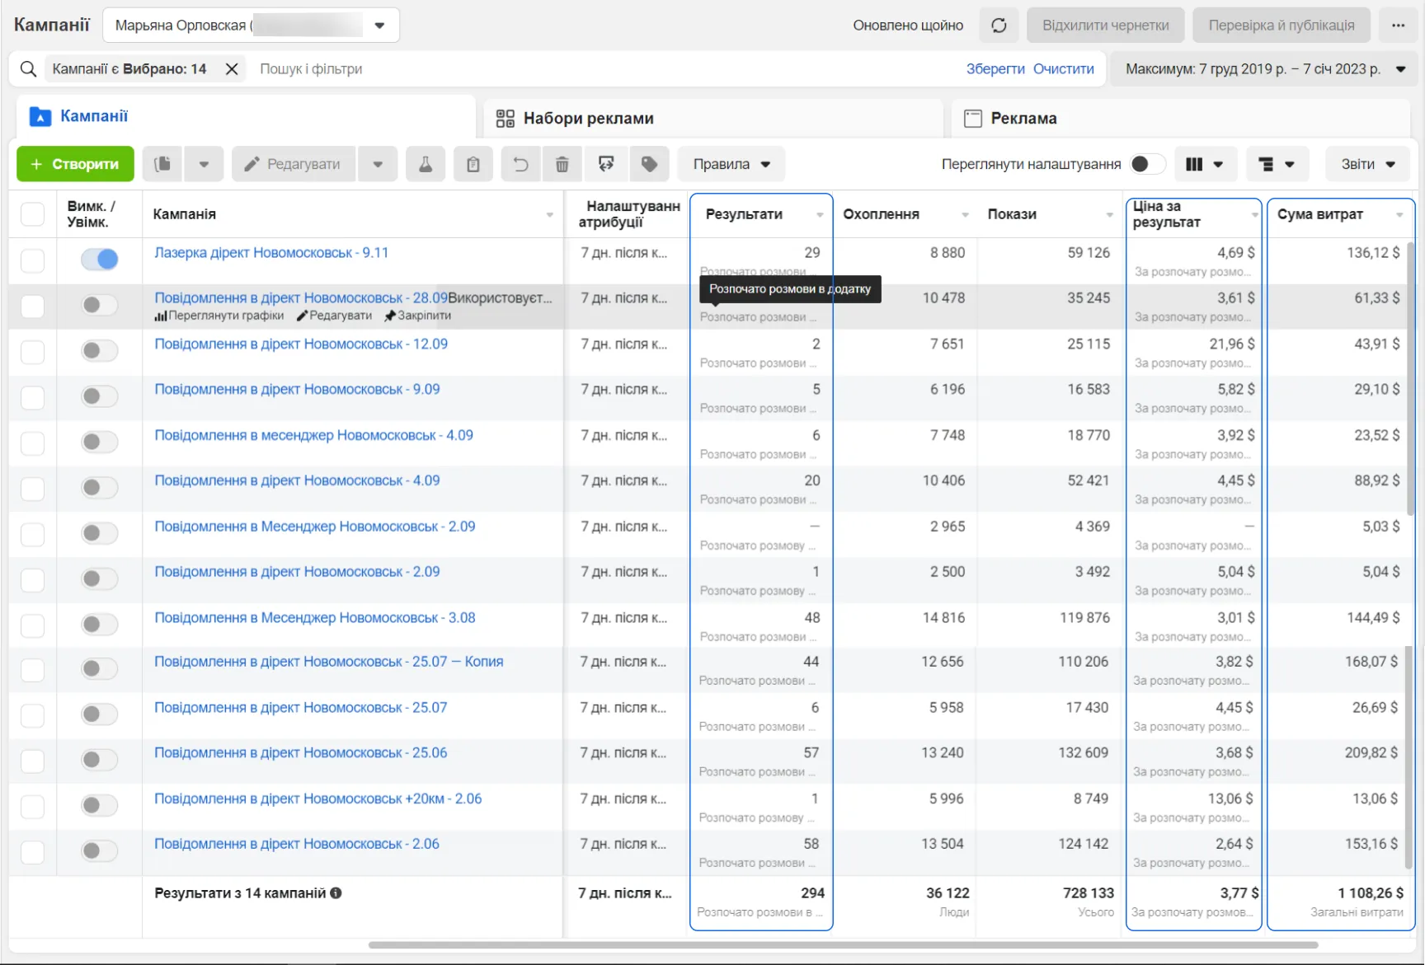Switch to the Набори реклами tab

click(713, 119)
